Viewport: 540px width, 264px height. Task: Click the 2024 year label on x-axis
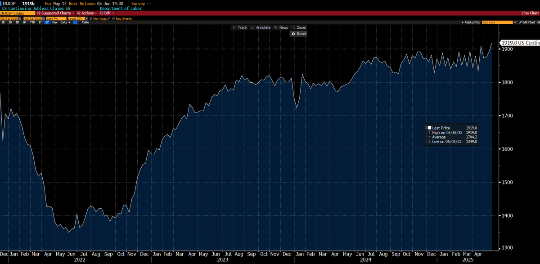click(365, 260)
